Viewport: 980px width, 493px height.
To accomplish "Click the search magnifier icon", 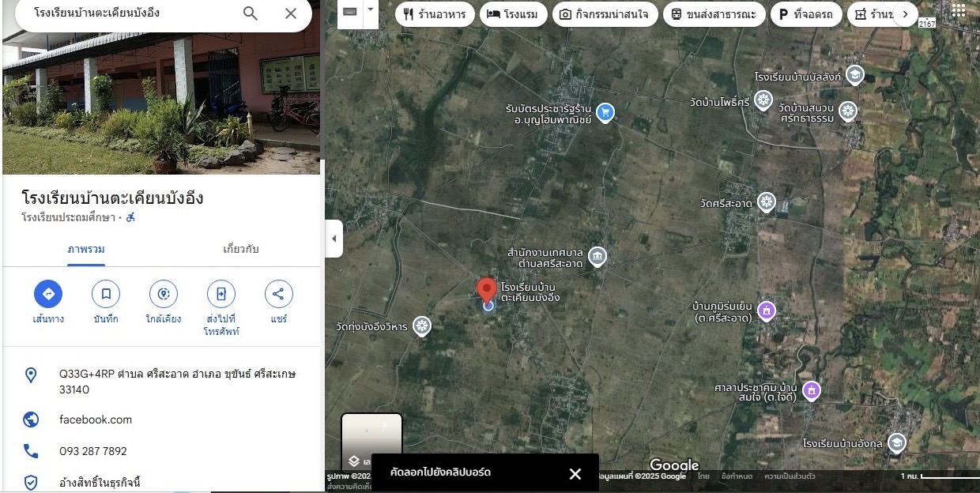I will (251, 13).
